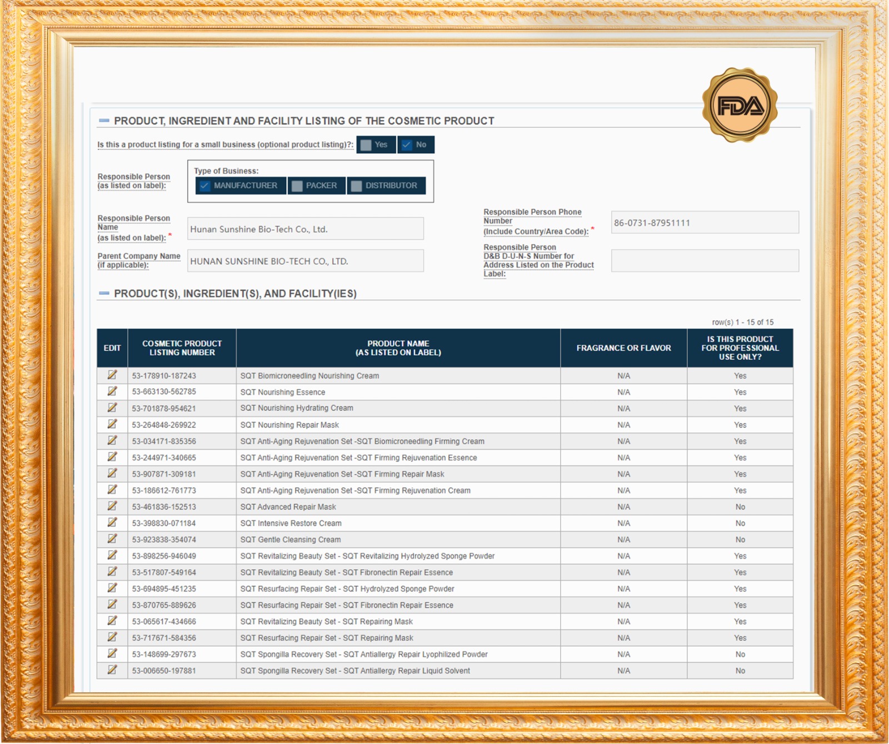Viewport: 889px width, 744px height.
Task: Click the row(s) 1 - 15 of 15 counter
Action: tap(743, 322)
